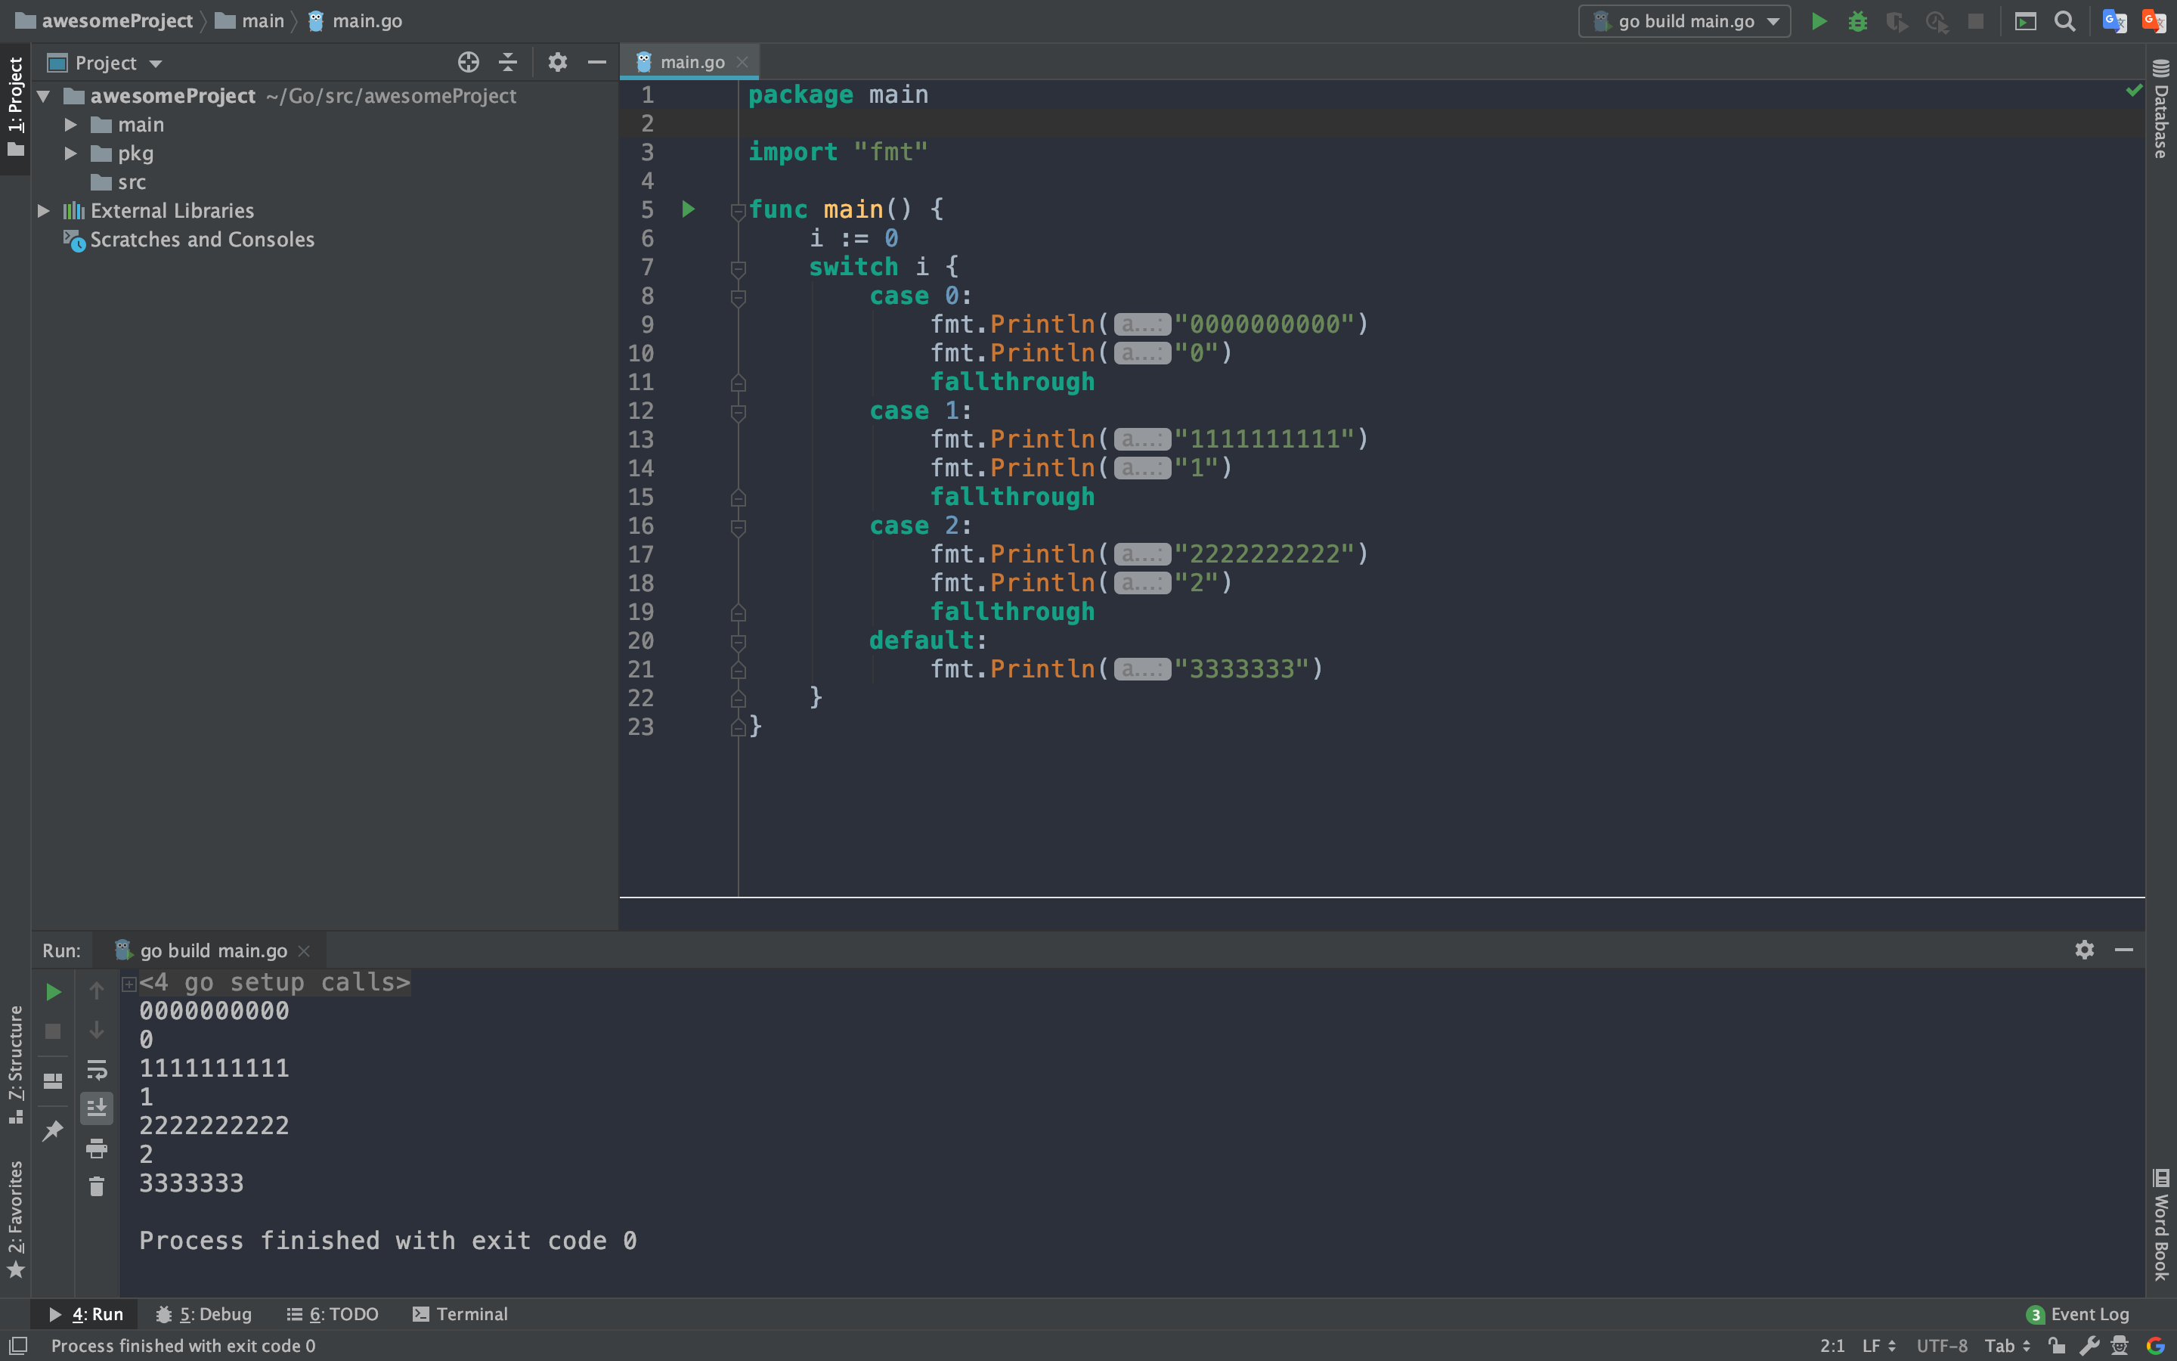The image size is (2177, 1361).
Task: Click UTF-8 encoding in status bar
Action: click(x=1941, y=1346)
